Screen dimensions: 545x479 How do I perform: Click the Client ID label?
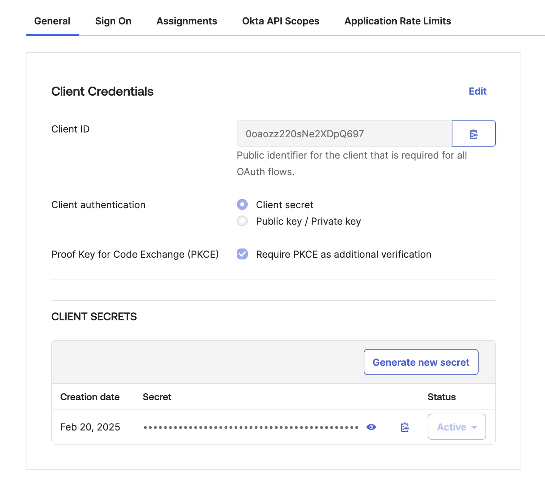click(71, 129)
